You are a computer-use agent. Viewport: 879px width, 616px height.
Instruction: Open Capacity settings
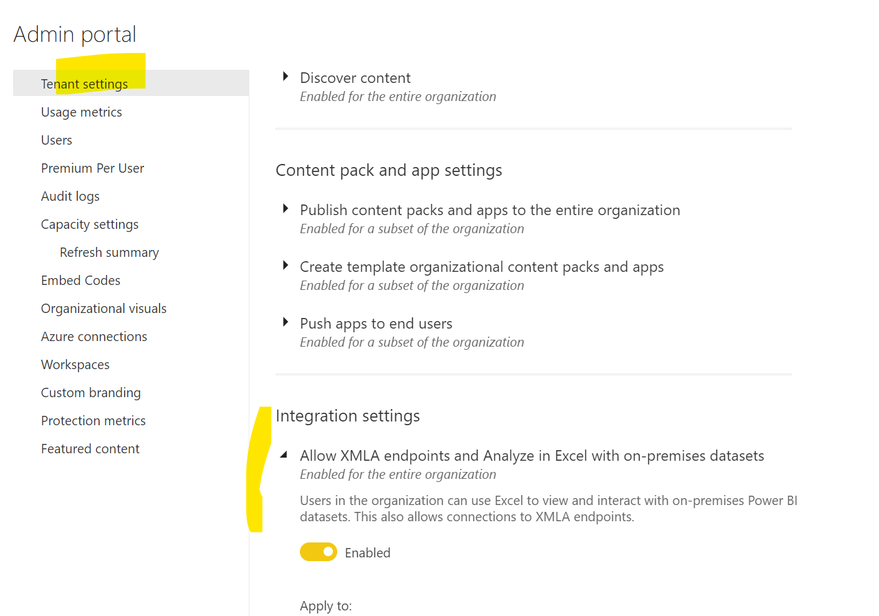[x=89, y=224]
